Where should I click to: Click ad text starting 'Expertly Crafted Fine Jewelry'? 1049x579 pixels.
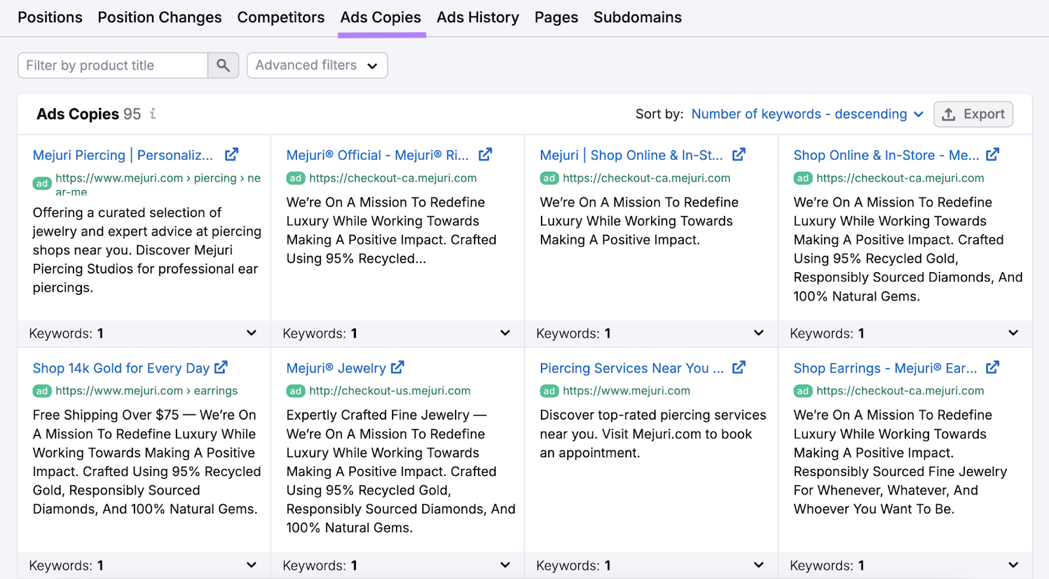pos(401,471)
